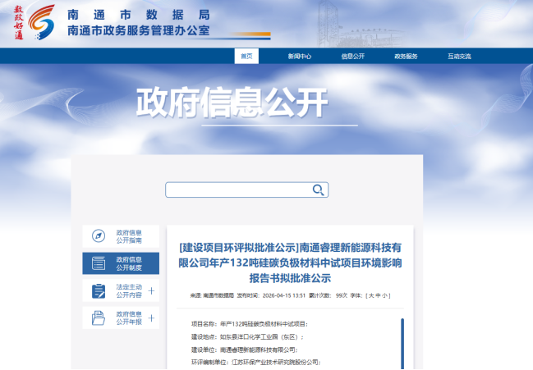533x370 pixels.
Task: Click the publish time 2026-04-15 13:51
Action: coord(284,295)
